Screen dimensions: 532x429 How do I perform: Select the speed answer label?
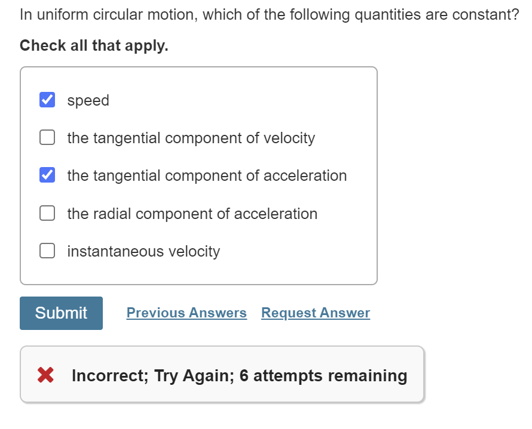point(88,100)
